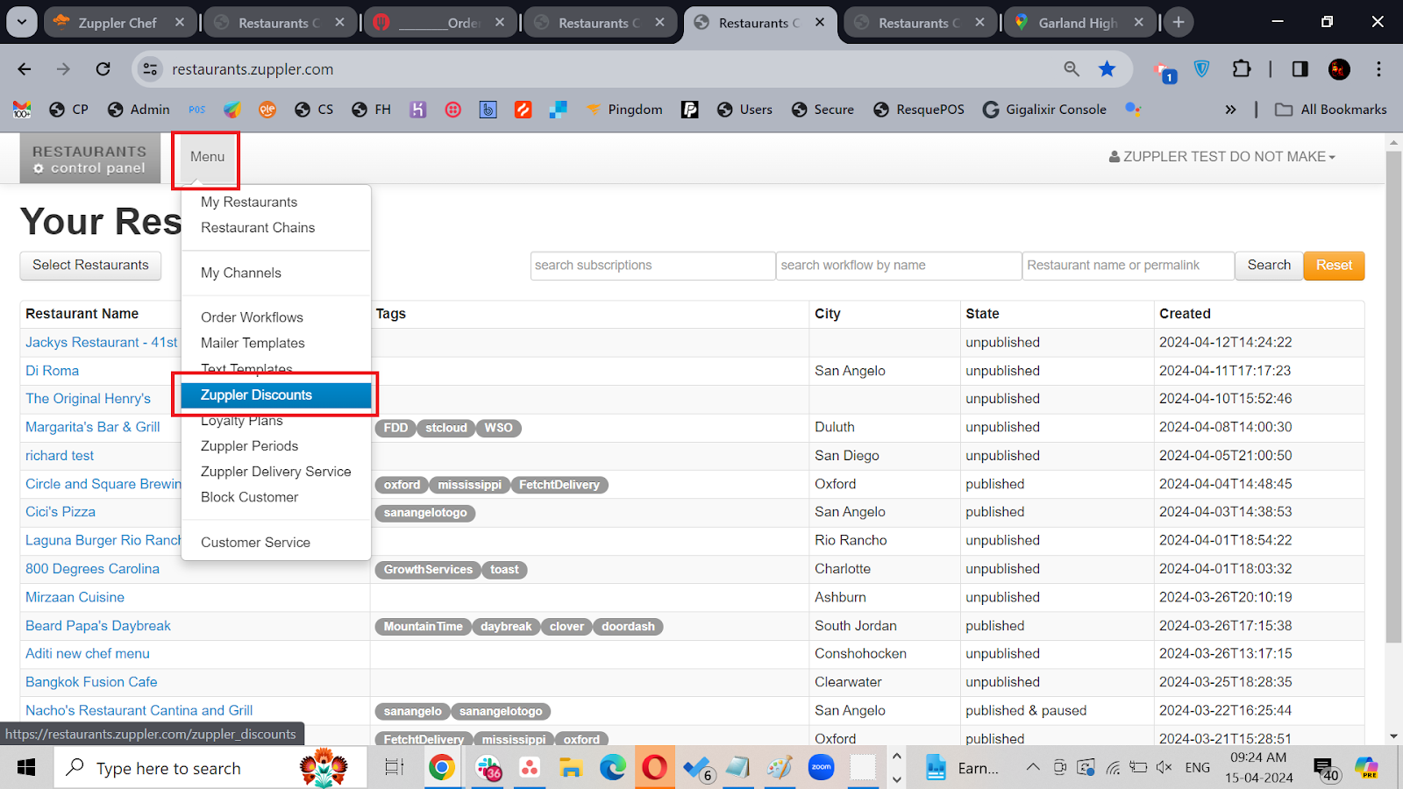Open Chrome from the taskbar

pos(442,768)
